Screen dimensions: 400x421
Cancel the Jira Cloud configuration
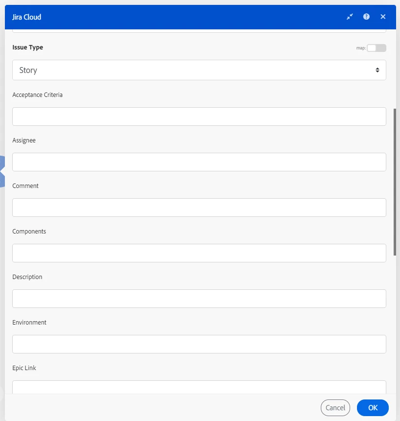pyautogui.click(x=335, y=408)
